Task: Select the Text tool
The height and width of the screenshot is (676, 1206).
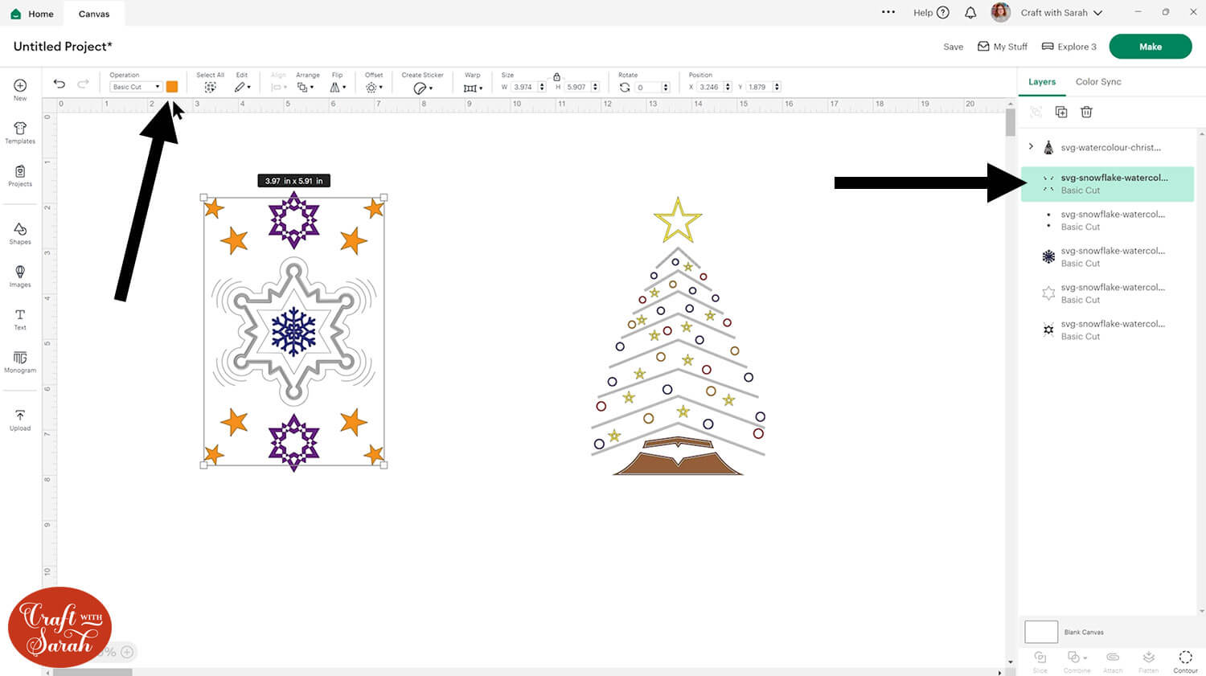Action: [x=20, y=319]
